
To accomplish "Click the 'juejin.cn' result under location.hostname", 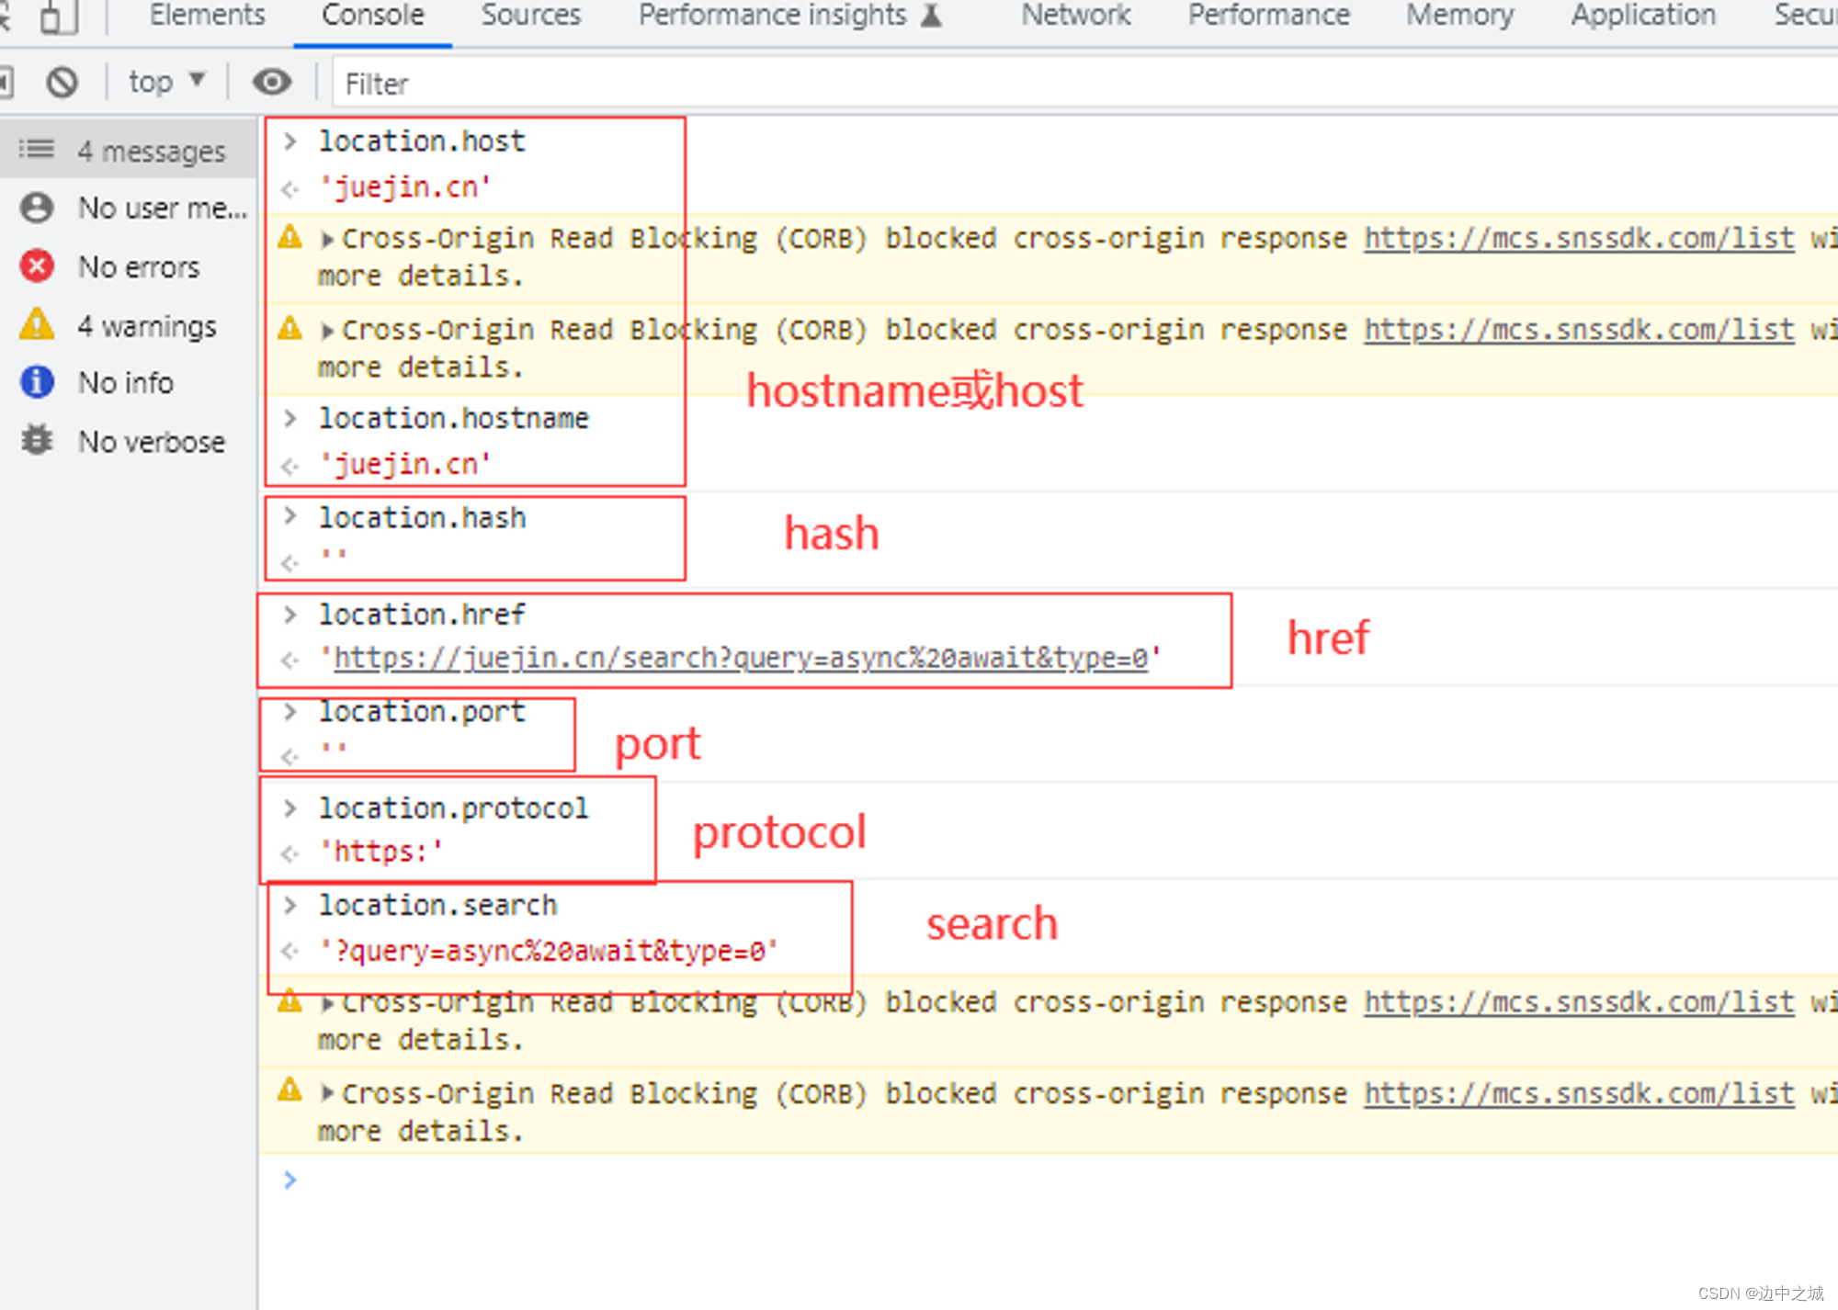I will [404, 465].
